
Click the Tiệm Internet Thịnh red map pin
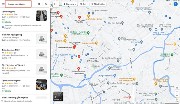pos(74,47)
